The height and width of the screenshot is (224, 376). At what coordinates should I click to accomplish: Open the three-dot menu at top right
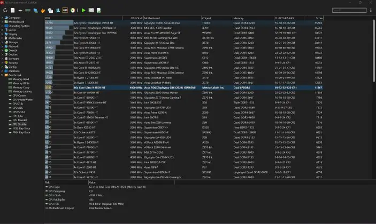(371, 10)
